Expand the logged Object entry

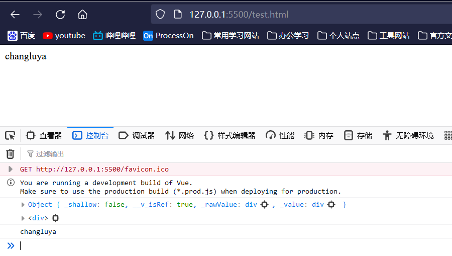click(x=23, y=205)
